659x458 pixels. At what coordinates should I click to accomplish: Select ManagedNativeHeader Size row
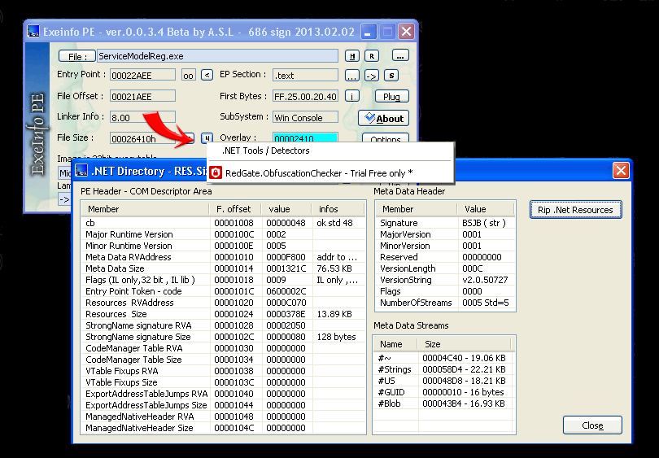(x=223, y=428)
